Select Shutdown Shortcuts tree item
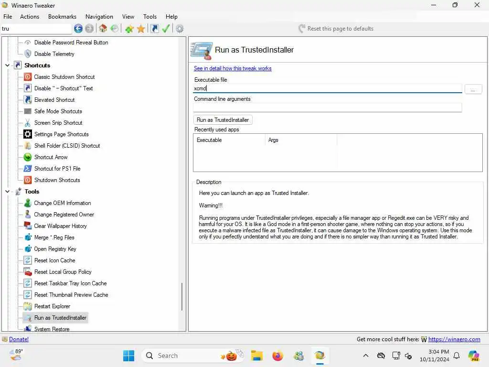Viewport: 489px width, 367px height. click(x=57, y=180)
